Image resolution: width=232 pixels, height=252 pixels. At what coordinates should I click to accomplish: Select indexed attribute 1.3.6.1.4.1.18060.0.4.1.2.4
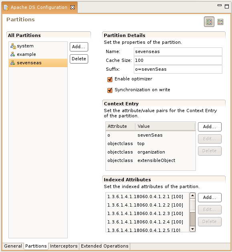tap(147, 222)
